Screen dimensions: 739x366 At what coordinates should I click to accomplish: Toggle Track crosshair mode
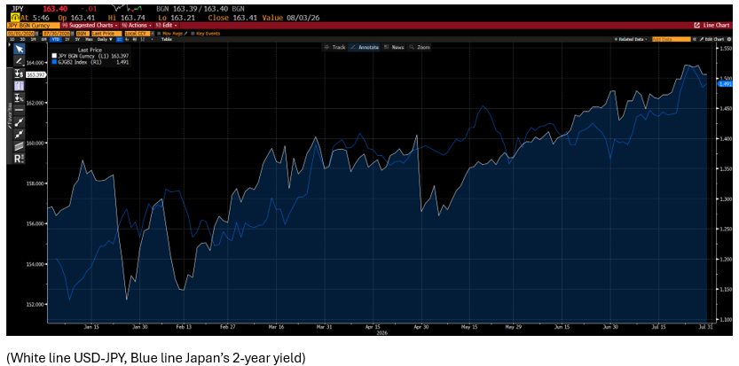[x=335, y=48]
